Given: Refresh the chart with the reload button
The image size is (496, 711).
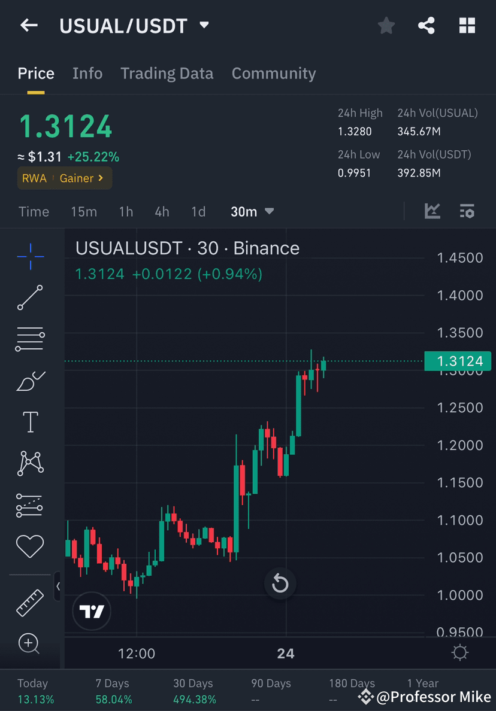Looking at the screenshot, I should 280,583.
